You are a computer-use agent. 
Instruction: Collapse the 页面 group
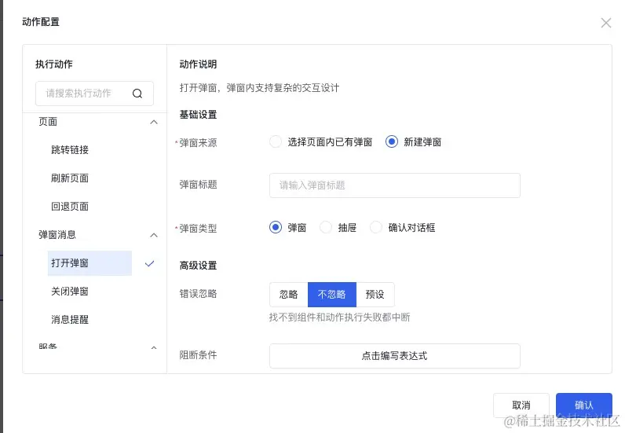coord(153,122)
